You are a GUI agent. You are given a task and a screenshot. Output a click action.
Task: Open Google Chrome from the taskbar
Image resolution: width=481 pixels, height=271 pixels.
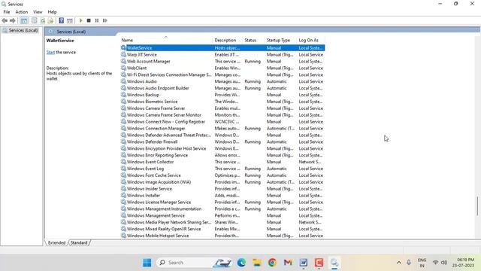click(x=272, y=263)
